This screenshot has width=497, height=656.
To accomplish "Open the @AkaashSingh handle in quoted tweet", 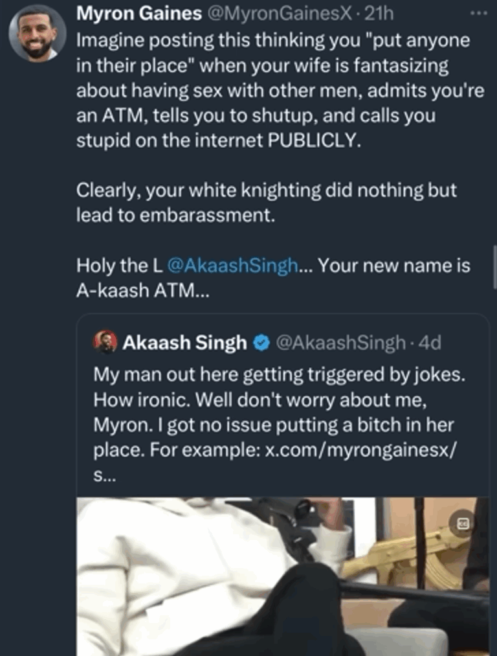I will click(341, 343).
